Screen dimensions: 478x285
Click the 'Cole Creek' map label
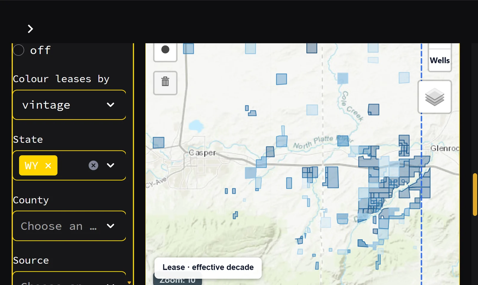352,106
